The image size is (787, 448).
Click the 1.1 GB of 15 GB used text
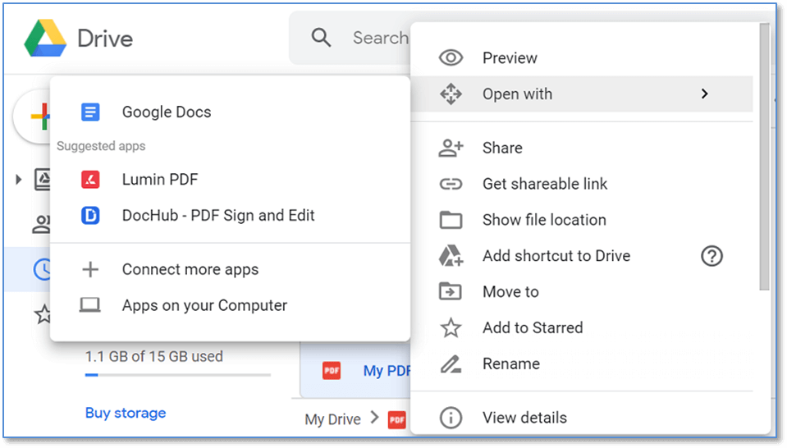coord(154,356)
